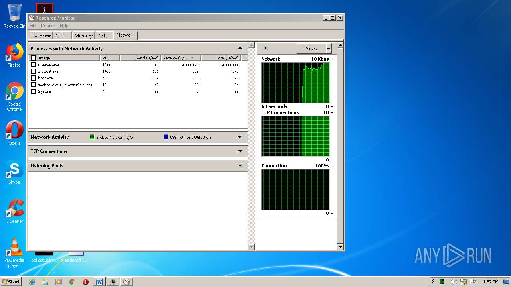Launch Skype from the desktop
Viewport: 511px width, 287px height.
(14, 172)
